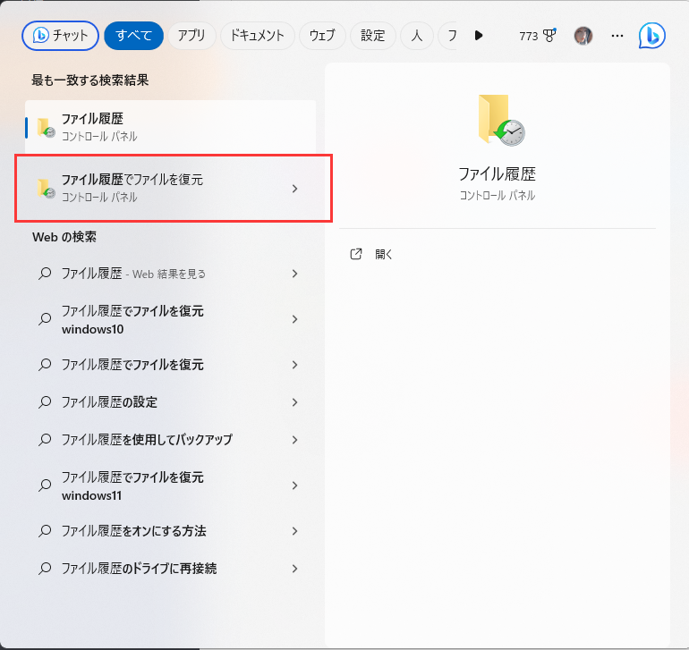Screen dimensions: 689x650
Task: Open ファイル履歴でファイルを復元 Control Panel result
Action: (171, 189)
